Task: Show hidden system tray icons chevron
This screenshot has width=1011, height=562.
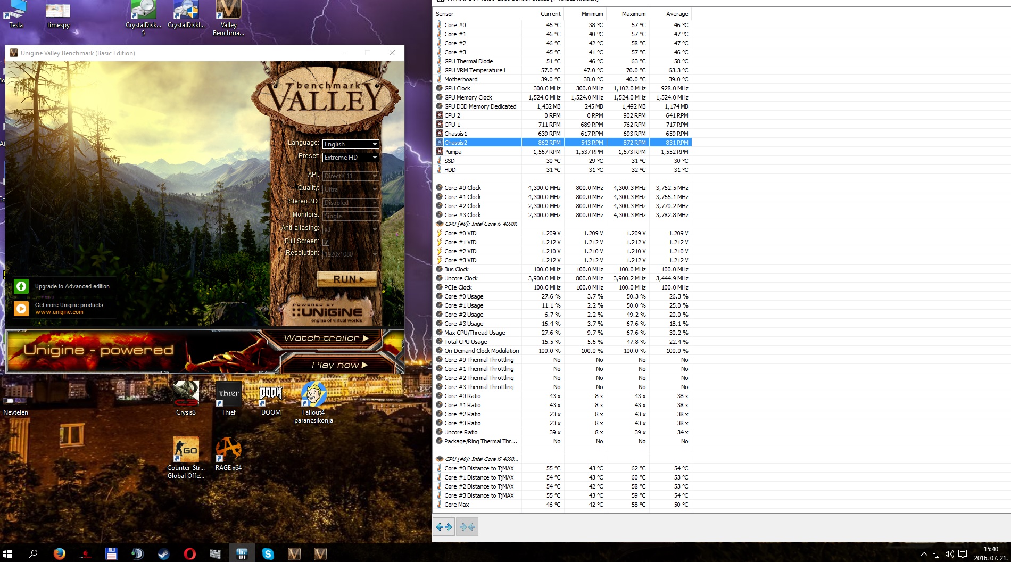Action: (924, 554)
